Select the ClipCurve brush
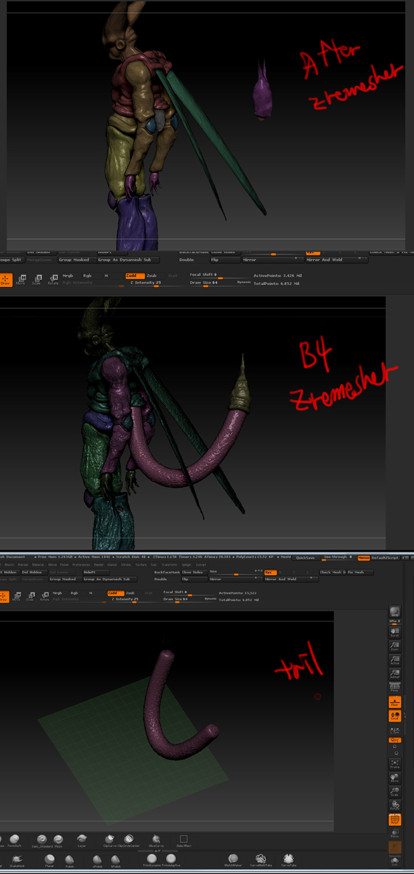Screen dimensions: 414x874 click(110, 840)
